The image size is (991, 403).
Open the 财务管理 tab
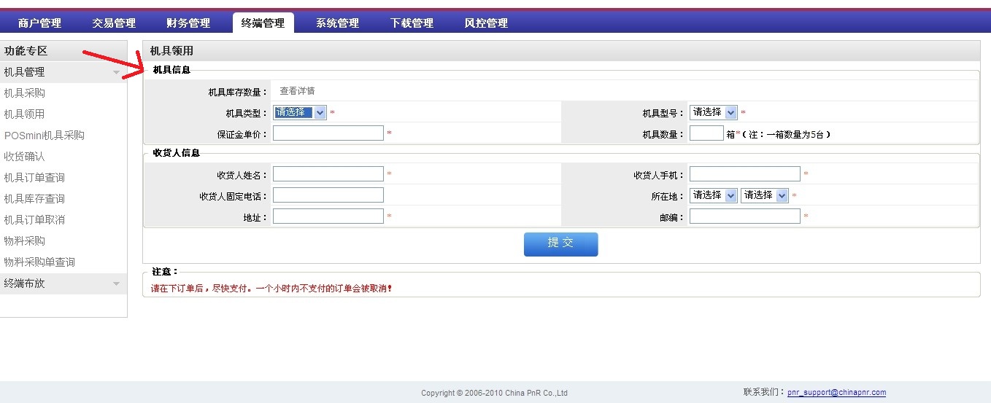coord(188,23)
